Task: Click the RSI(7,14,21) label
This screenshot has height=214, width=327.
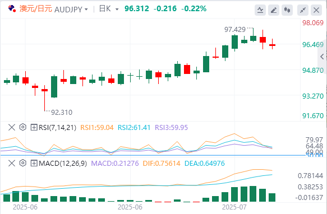Action: (58, 127)
